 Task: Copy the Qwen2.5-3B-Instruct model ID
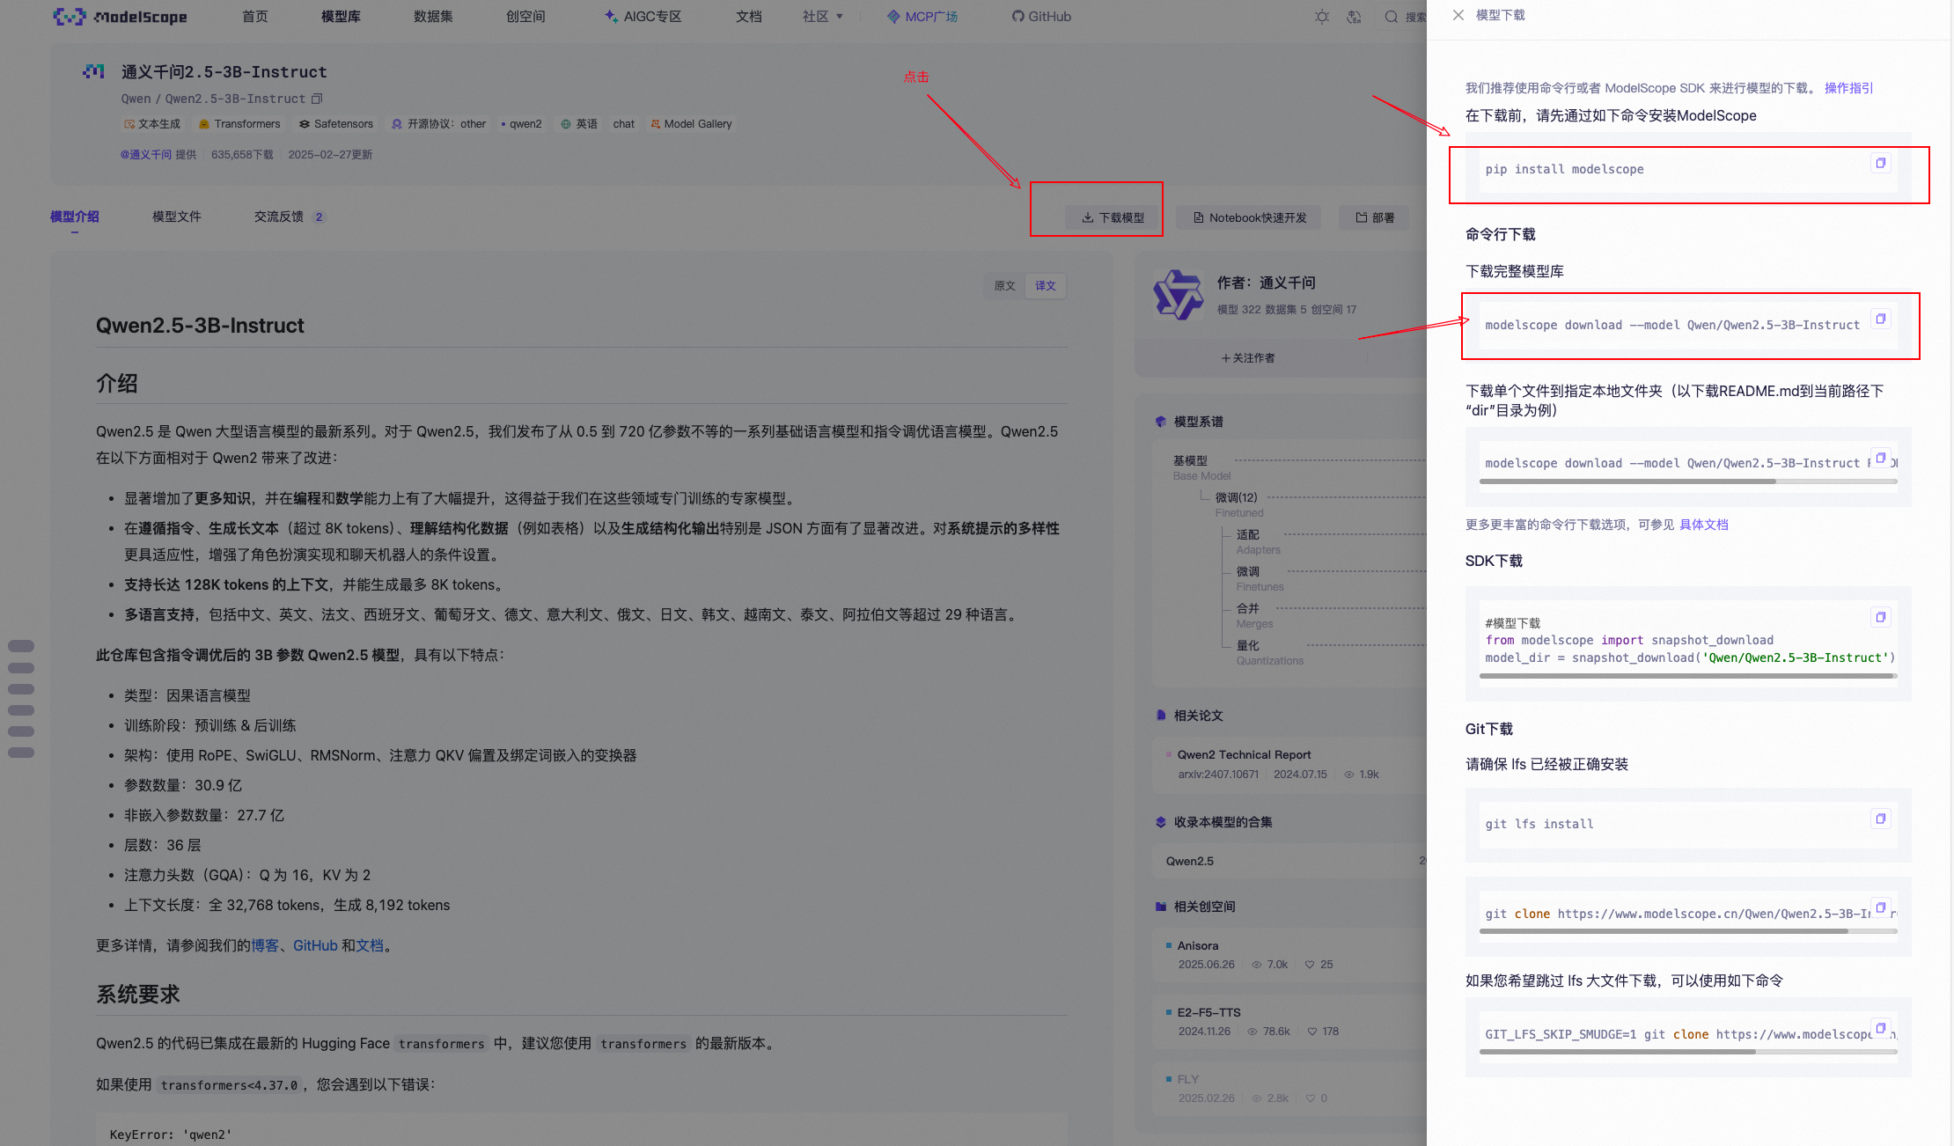click(x=318, y=99)
